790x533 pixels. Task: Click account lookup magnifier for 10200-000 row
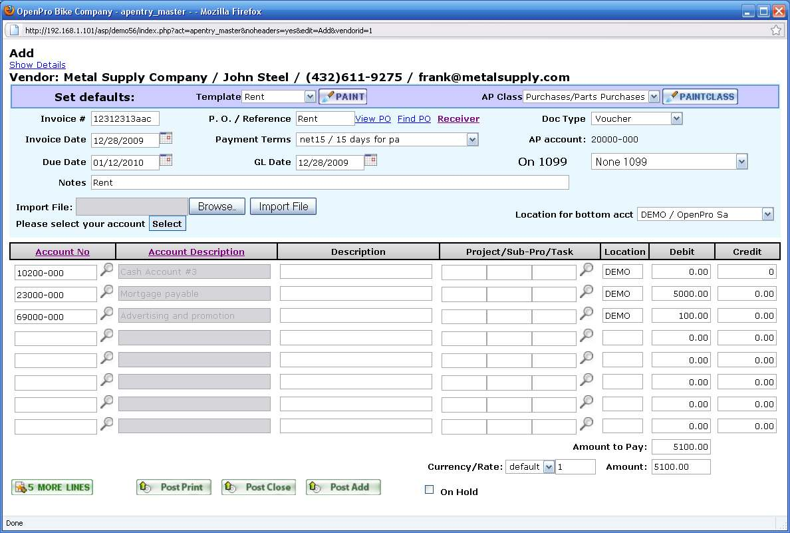(106, 270)
